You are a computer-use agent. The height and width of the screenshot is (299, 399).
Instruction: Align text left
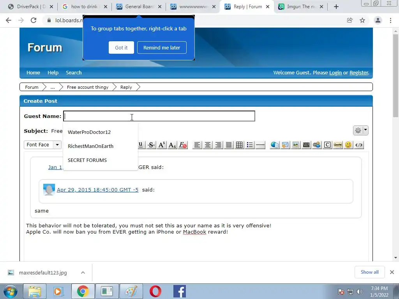tap(197, 145)
